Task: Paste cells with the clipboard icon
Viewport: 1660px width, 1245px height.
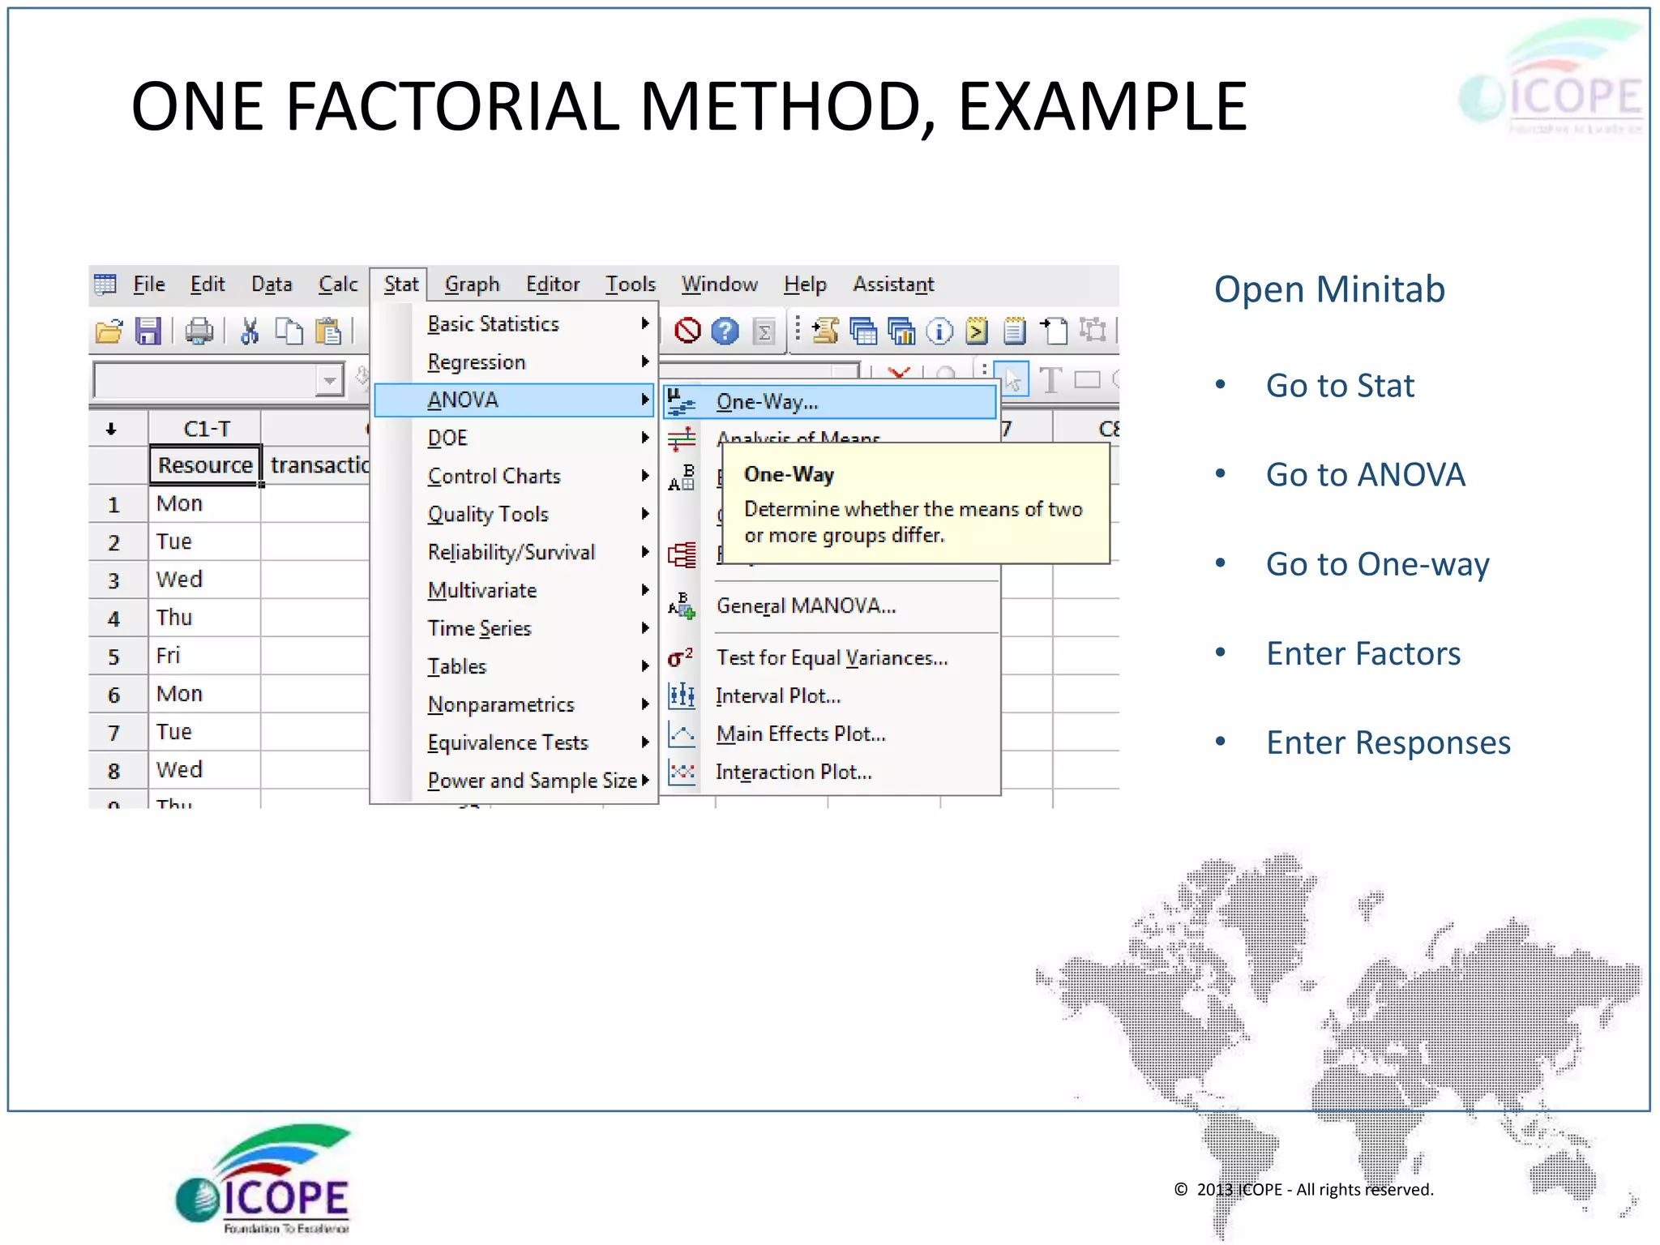Action: pyautogui.click(x=328, y=332)
